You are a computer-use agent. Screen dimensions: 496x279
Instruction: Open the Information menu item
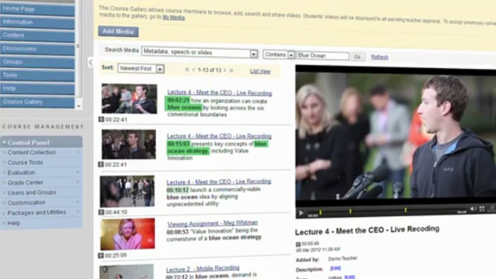[x=37, y=22]
